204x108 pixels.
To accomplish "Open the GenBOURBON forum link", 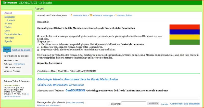I will click(75, 90).
